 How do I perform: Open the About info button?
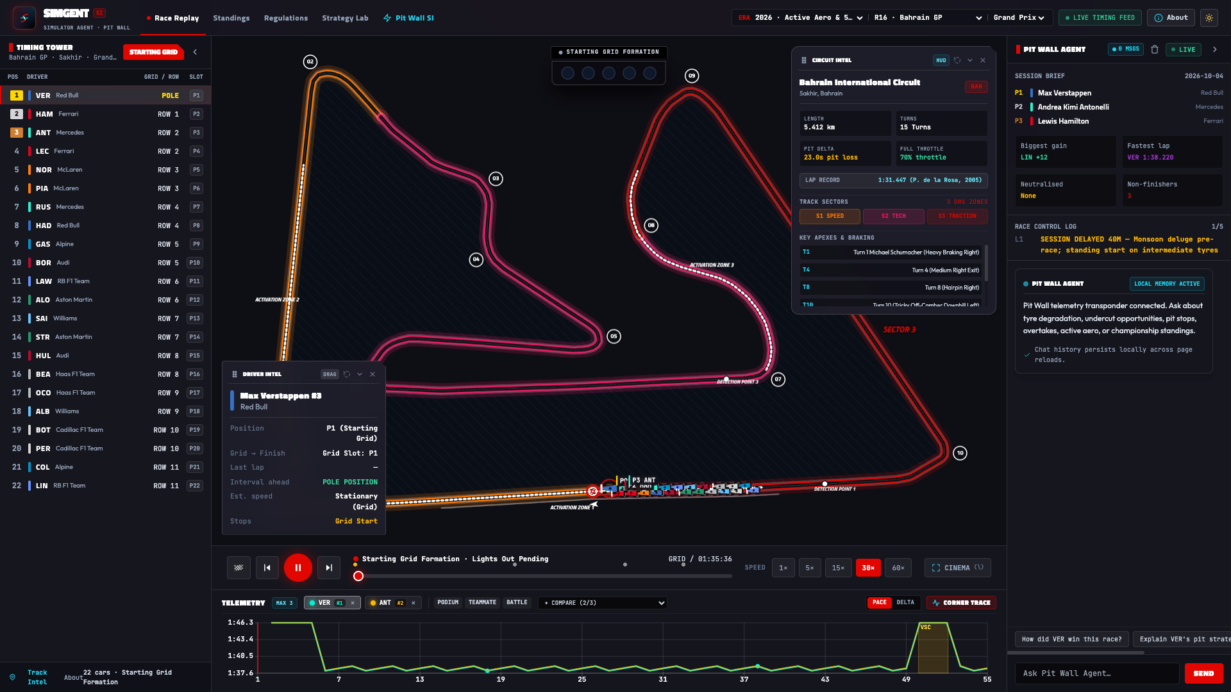(1171, 18)
